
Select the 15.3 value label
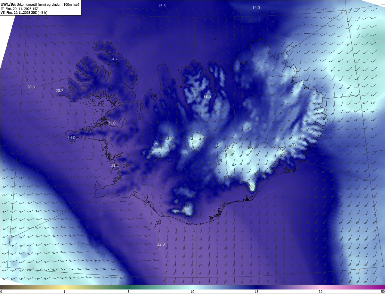pyautogui.click(x=162, y=6)
